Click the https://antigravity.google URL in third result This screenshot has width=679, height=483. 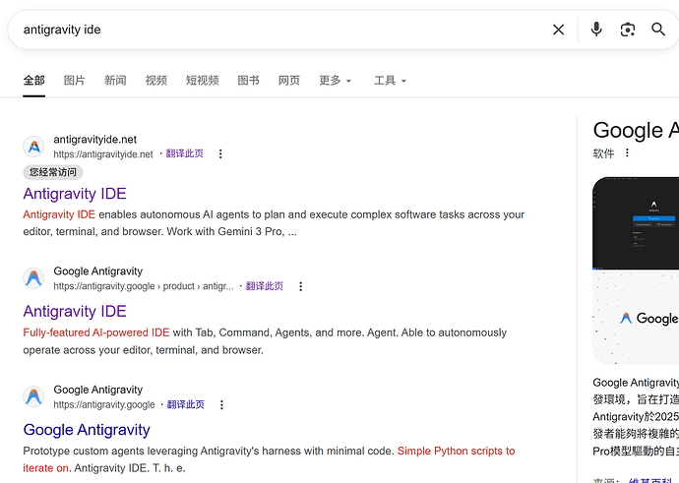(x=104, y=404)
